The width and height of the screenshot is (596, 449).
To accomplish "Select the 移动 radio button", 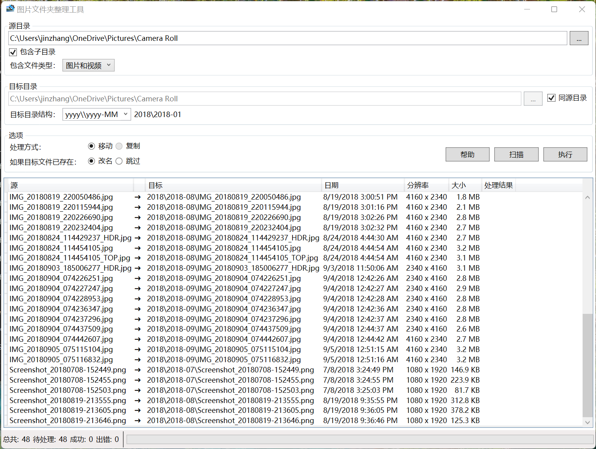I will pos(91,146).
